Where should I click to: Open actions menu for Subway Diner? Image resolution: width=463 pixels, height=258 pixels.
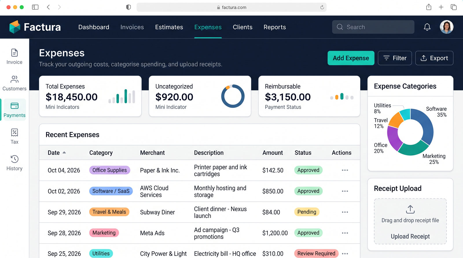coord(345,212)
